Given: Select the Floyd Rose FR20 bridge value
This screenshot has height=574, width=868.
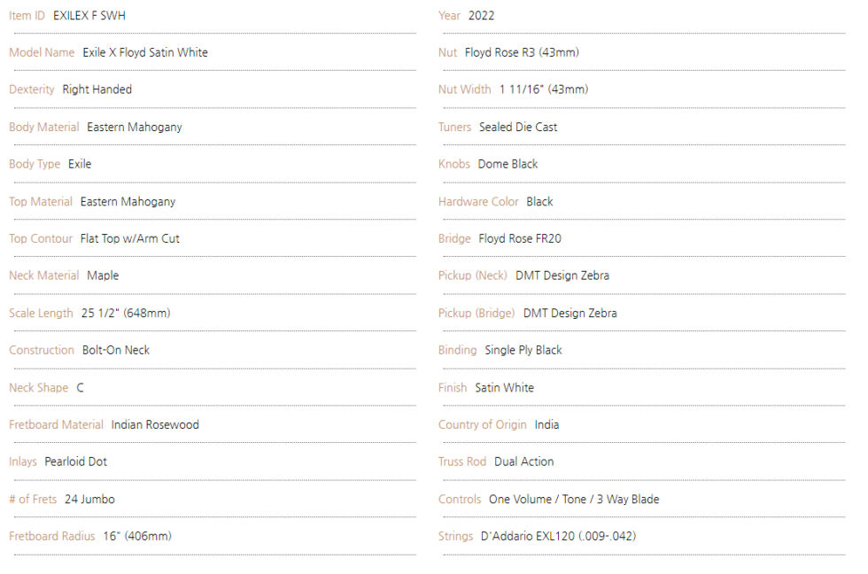Looking at the screenshot, I should 520,238.
